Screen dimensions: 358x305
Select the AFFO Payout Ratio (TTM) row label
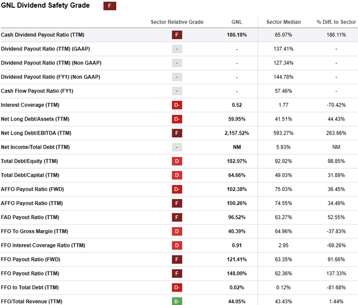pos(31,203)
